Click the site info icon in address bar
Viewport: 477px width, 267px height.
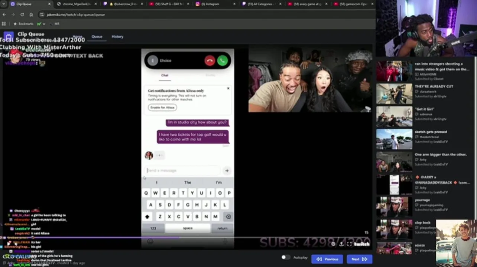point(42,14)
